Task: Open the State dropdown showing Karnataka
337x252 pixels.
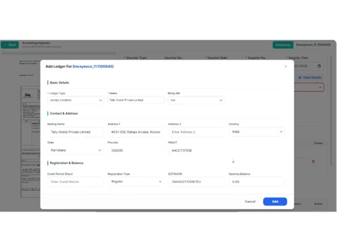Action: 75,151
